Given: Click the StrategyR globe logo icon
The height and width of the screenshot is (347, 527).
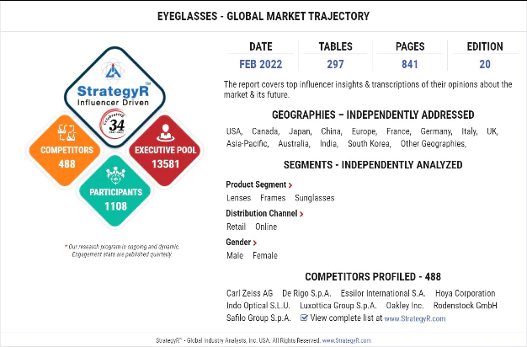Looking at the screenshot, I should 114,70.
